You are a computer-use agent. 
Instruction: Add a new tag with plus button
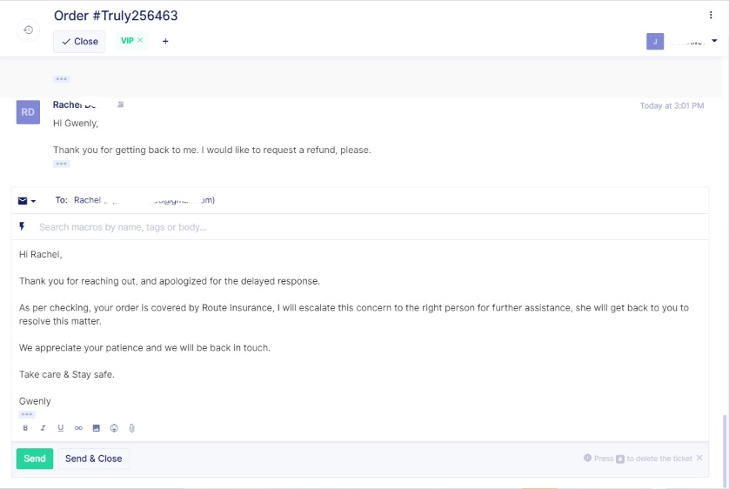(165, 41)
